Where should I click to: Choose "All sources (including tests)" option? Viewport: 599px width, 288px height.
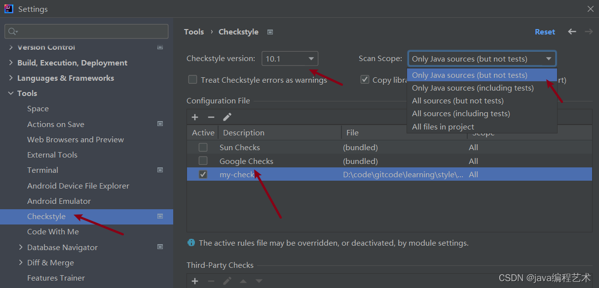coord(460,113)
